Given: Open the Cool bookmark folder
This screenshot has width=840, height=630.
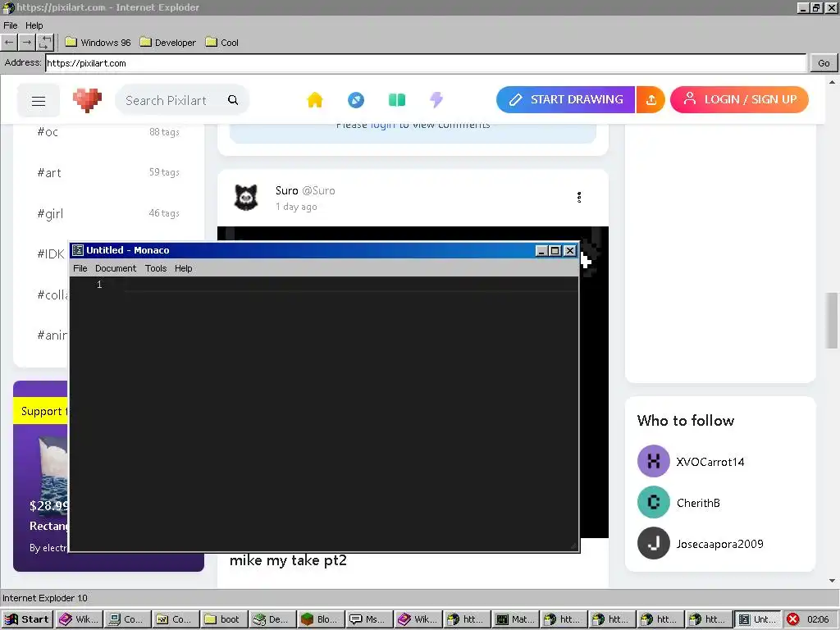Looking at the screenshot, I should tap(221, 43).
